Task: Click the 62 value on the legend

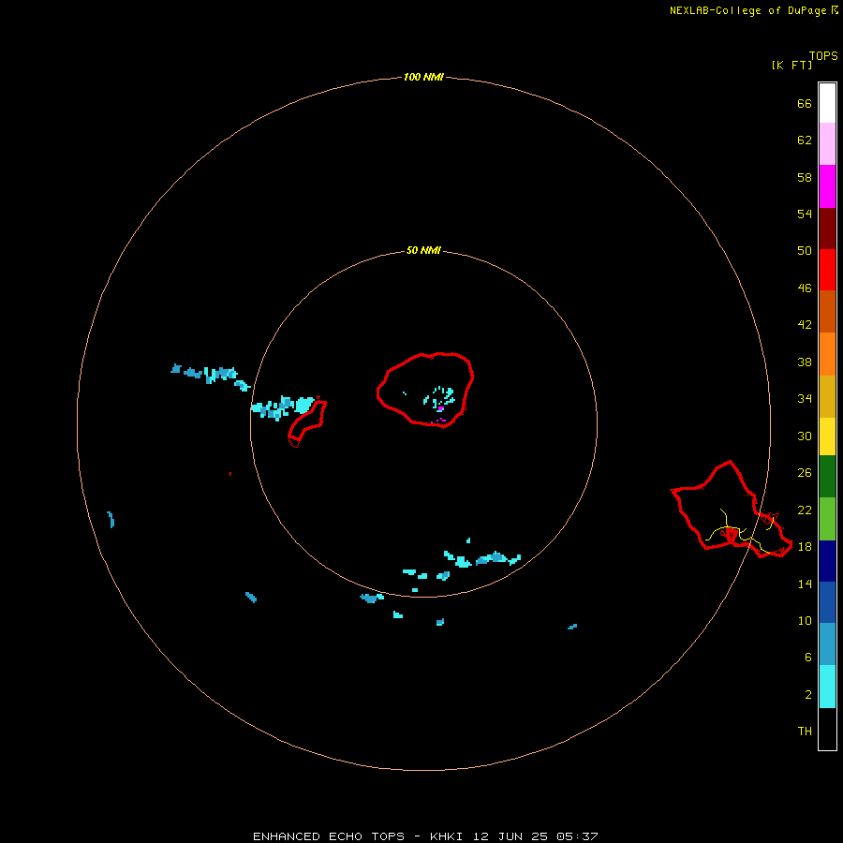Action: (805, 140)
